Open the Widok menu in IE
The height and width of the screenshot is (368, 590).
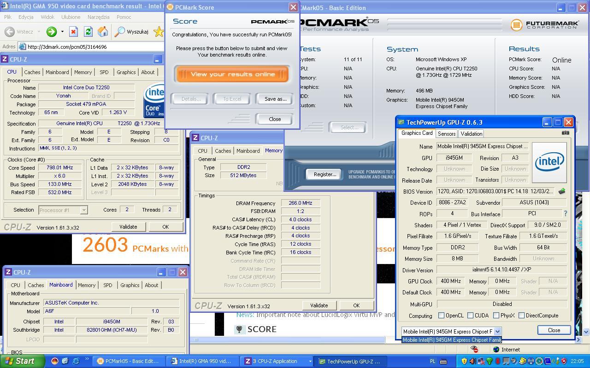47,17
